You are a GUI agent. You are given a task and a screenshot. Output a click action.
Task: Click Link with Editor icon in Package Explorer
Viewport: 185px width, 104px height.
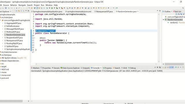click(x=19, y=11)
